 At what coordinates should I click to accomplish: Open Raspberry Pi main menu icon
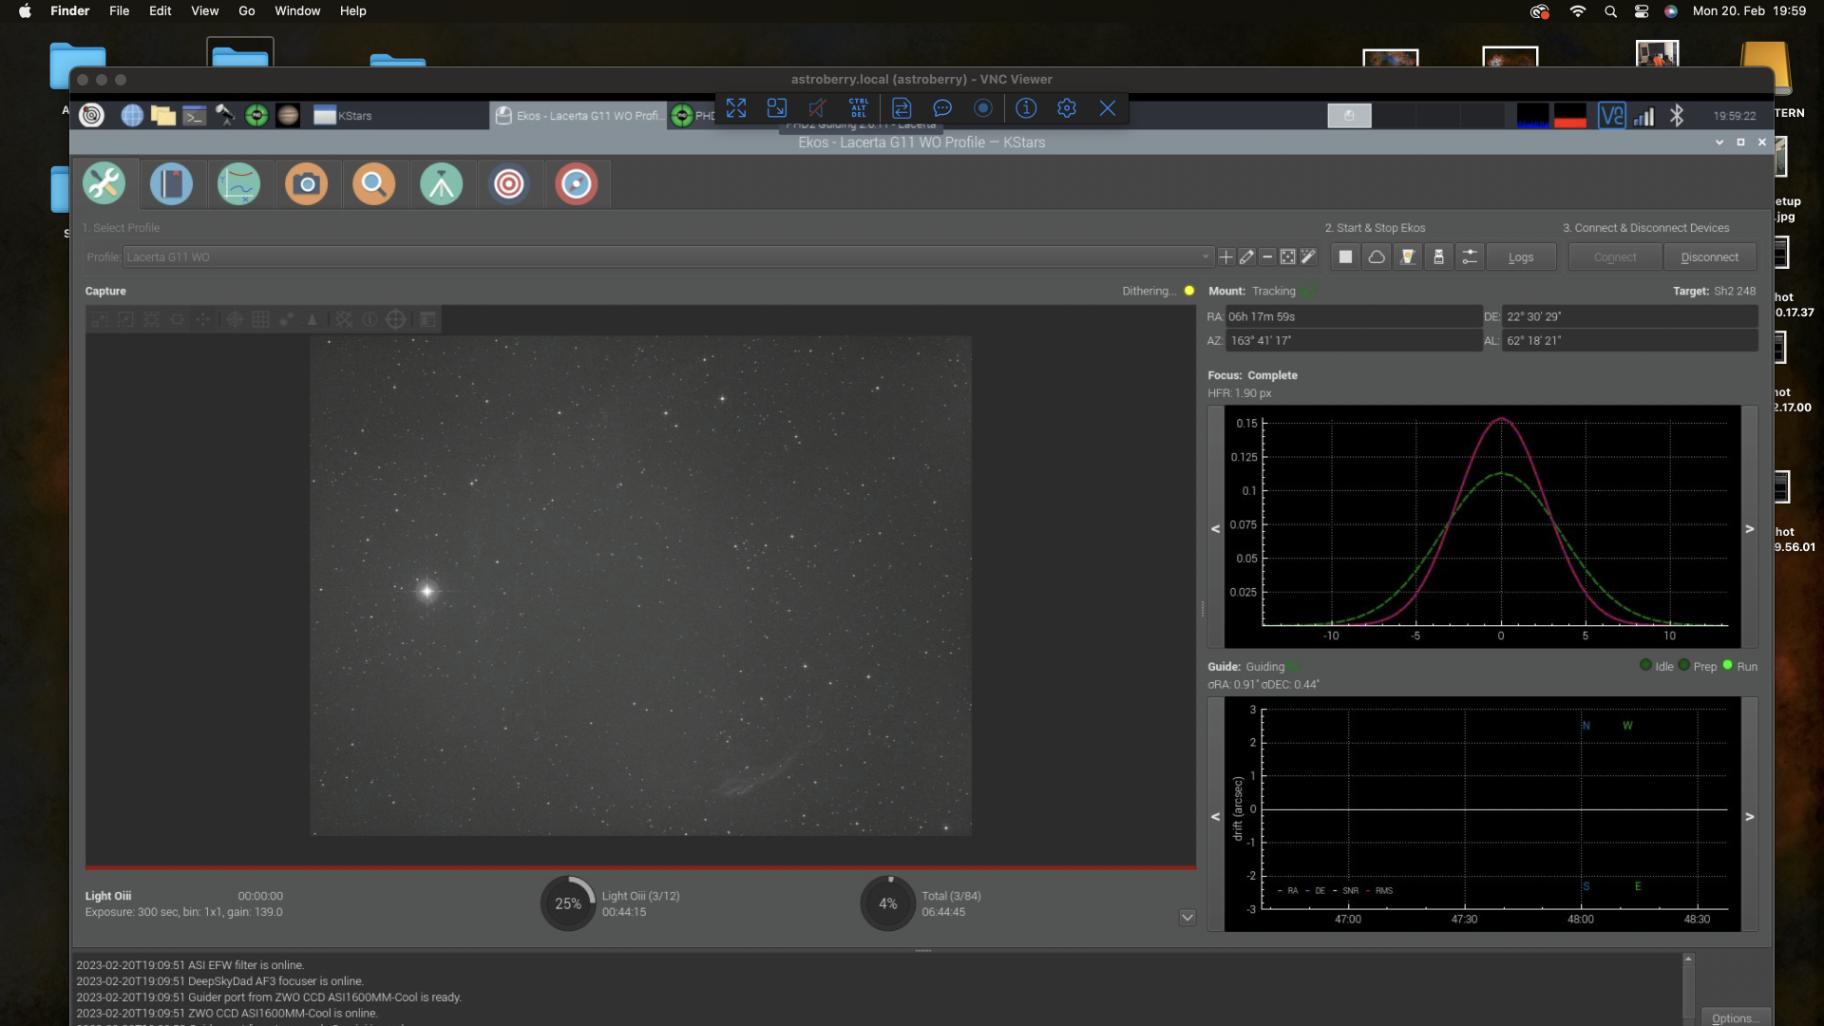point(91,116)
